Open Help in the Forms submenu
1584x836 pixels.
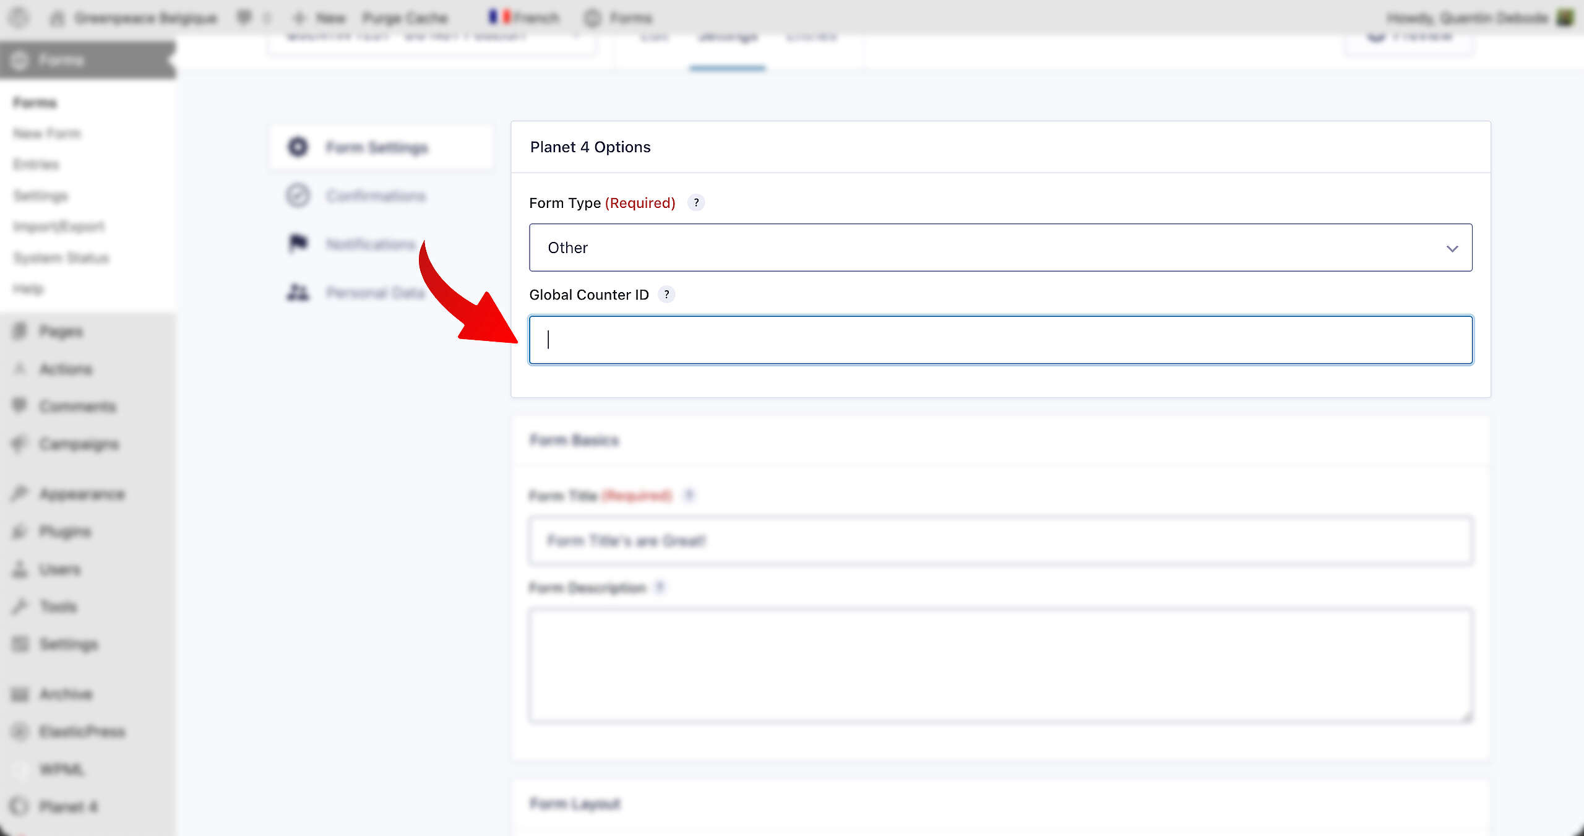28,289
